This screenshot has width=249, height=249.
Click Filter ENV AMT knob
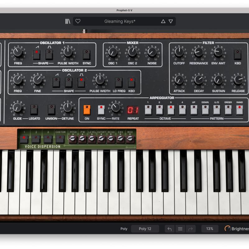pyautogui.click(x=218, y=52)
